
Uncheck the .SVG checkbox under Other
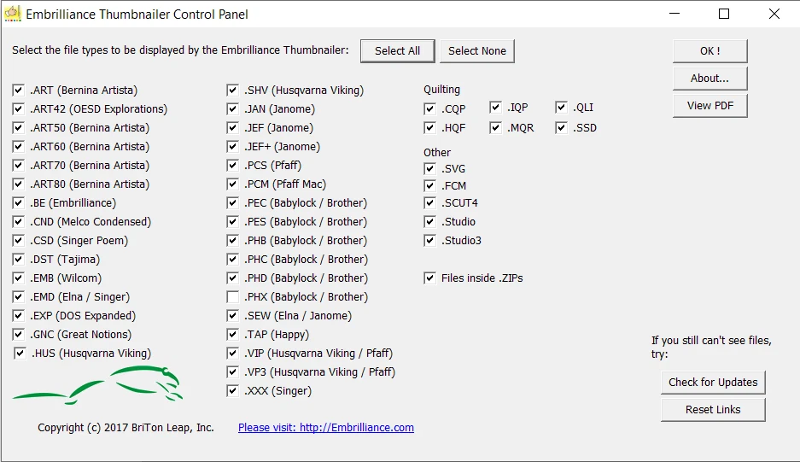(x=429, y=169)
